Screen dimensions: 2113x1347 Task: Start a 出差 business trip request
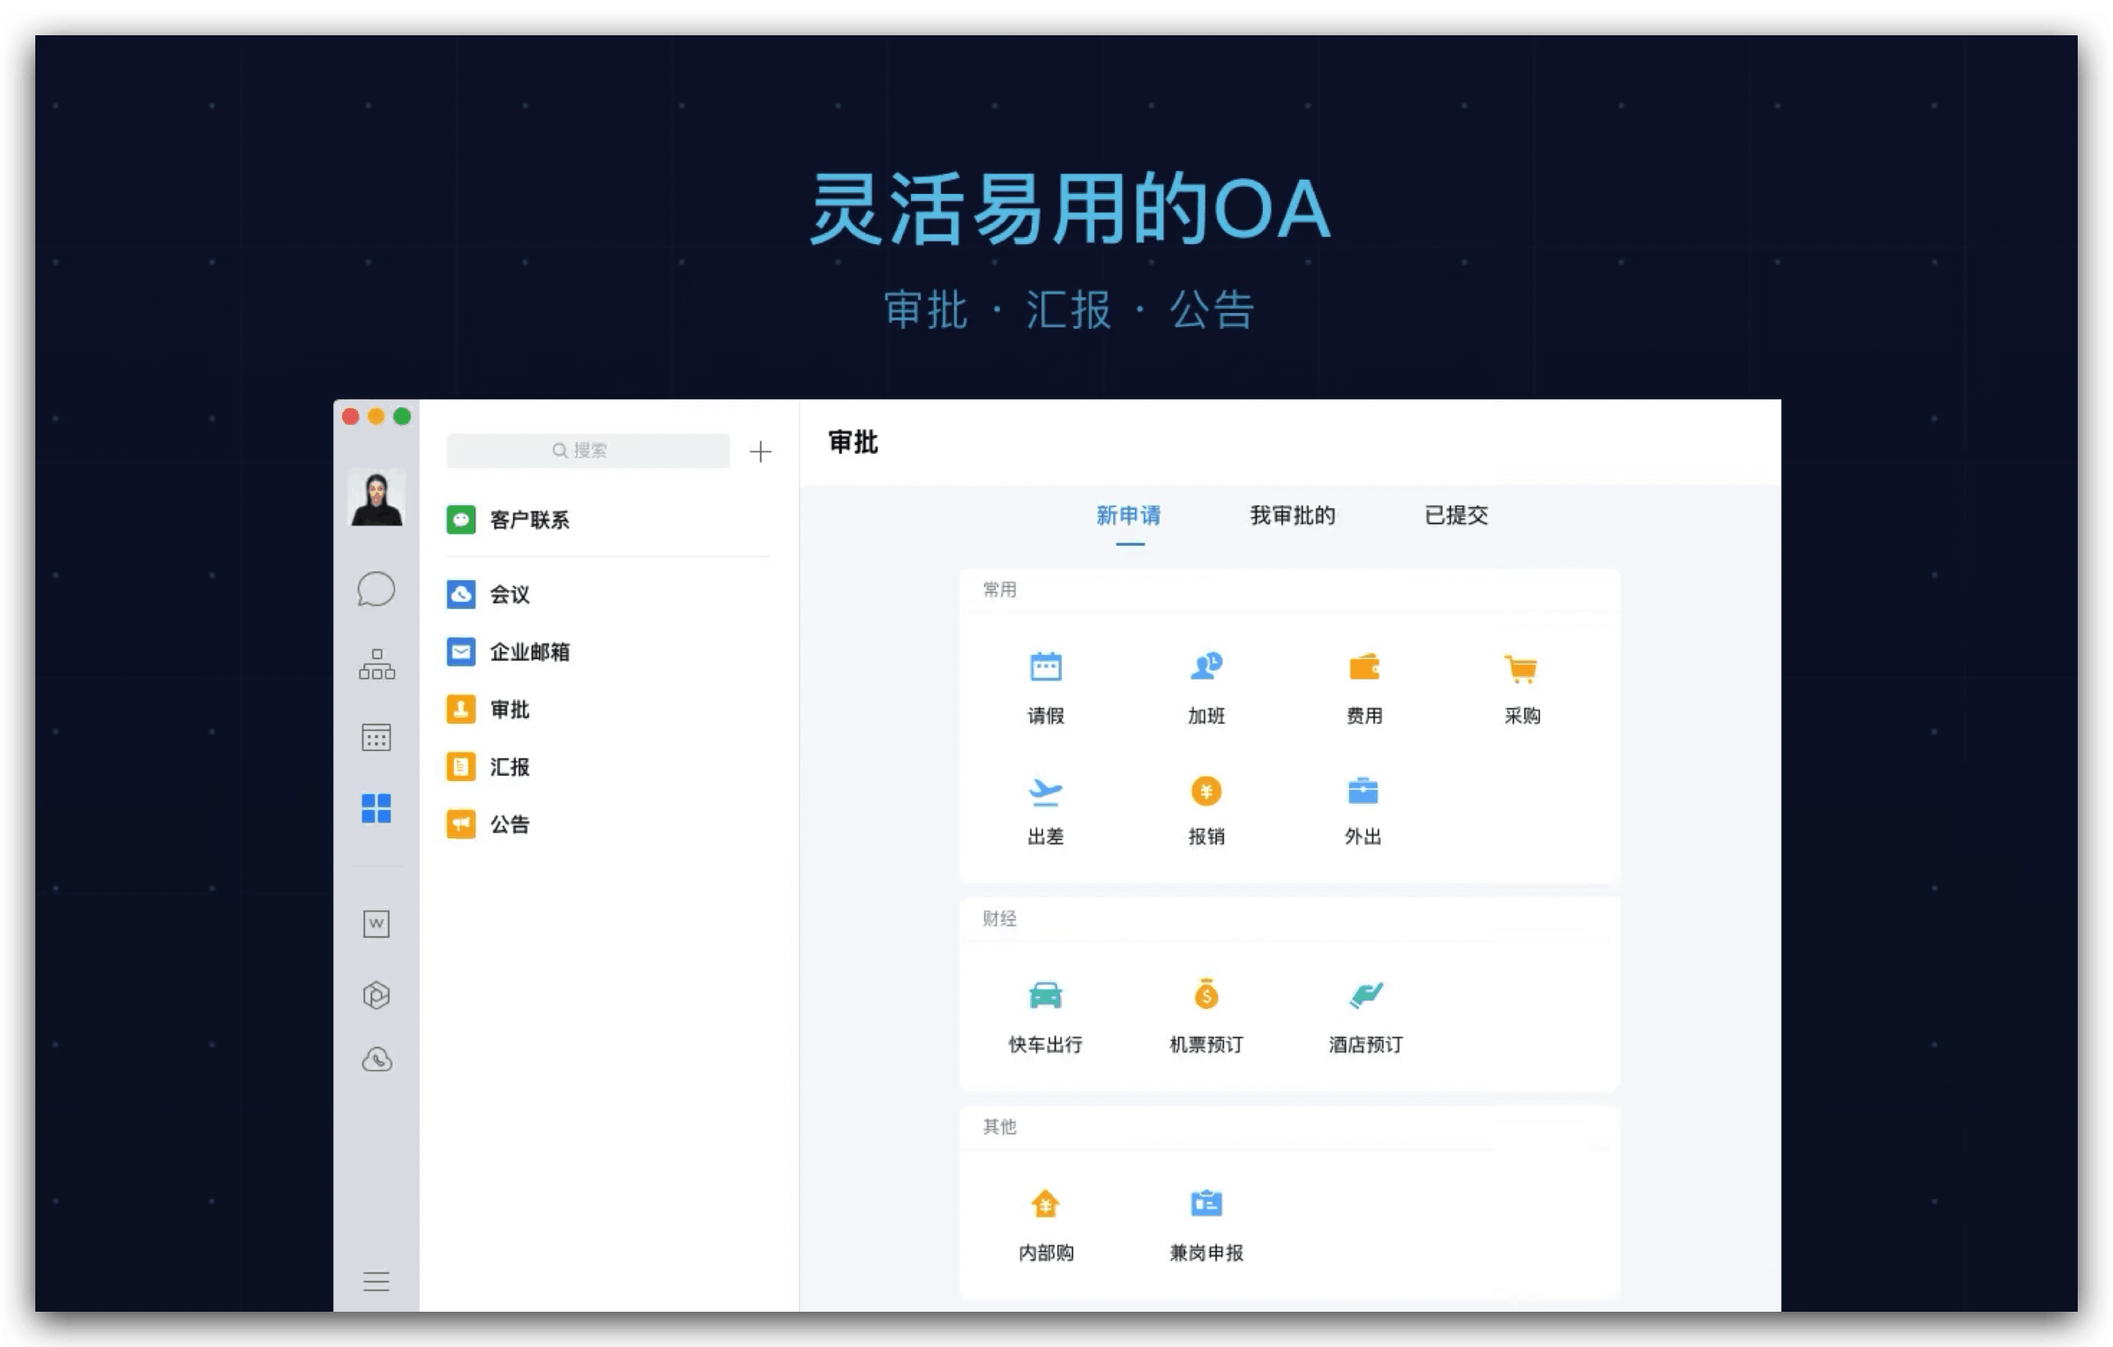[x=1046, y=810]
